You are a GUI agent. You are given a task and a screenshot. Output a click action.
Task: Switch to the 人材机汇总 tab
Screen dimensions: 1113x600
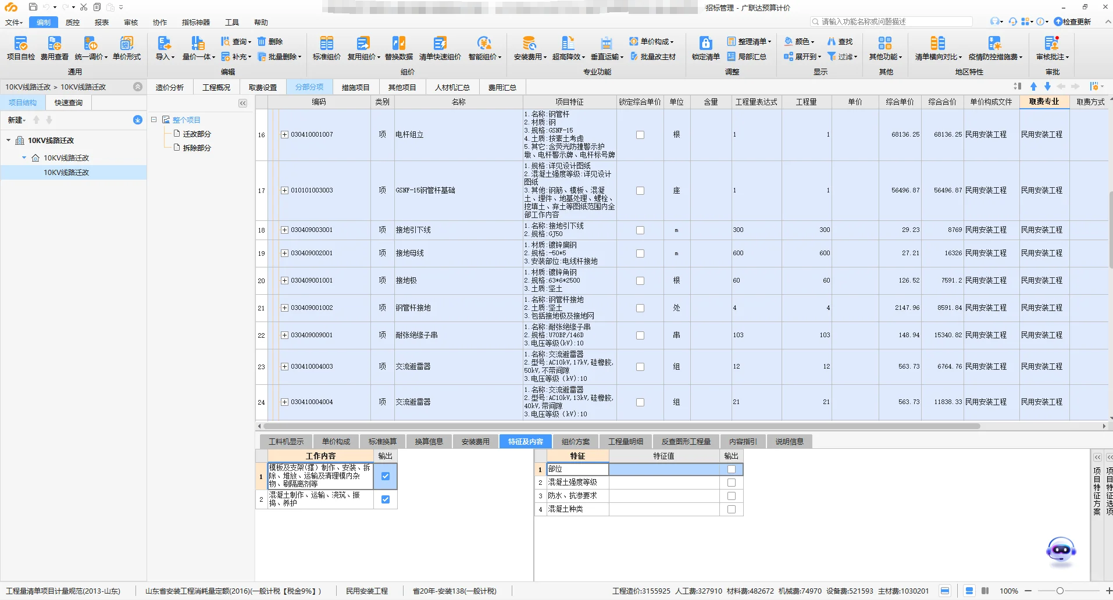click(452, 87)
